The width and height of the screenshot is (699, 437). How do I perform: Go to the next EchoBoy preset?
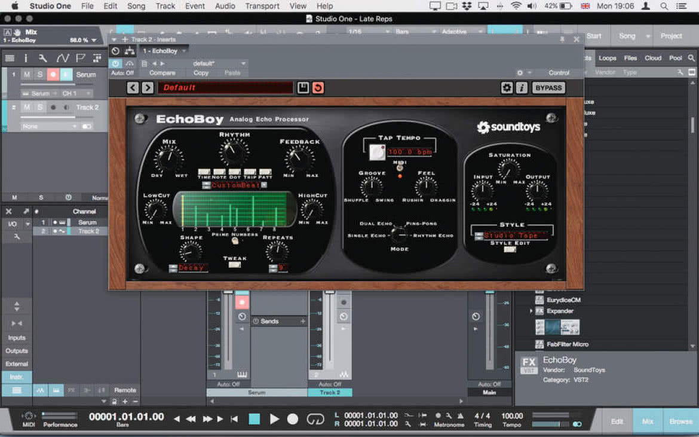(x=148, y=88)
